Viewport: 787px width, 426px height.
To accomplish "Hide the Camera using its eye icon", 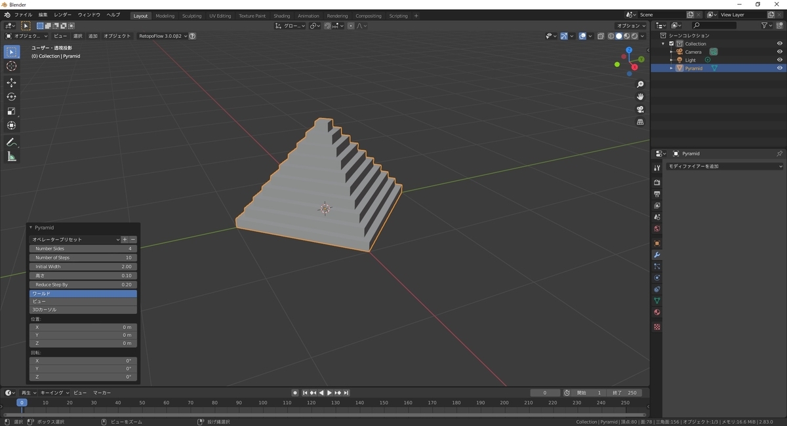I will tap(780, 52).
